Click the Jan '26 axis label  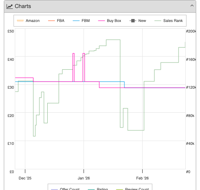pyautogui.click(x=84, y=178)
